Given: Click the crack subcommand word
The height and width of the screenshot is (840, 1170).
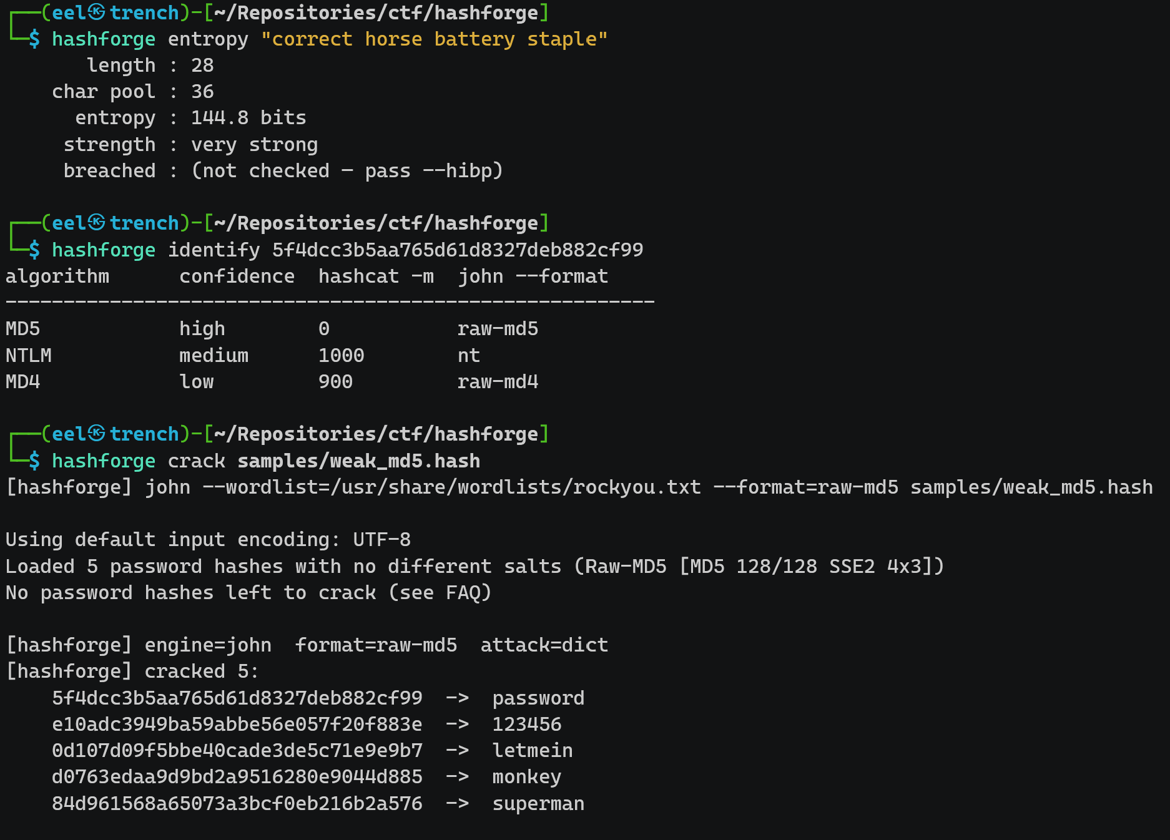Looking at the screenshot, I should pos(197,461).
